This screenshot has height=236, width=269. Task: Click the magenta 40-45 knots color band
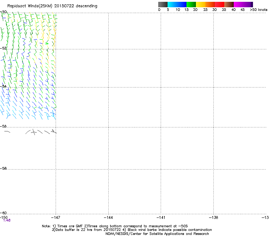click(x=238, y=4)
